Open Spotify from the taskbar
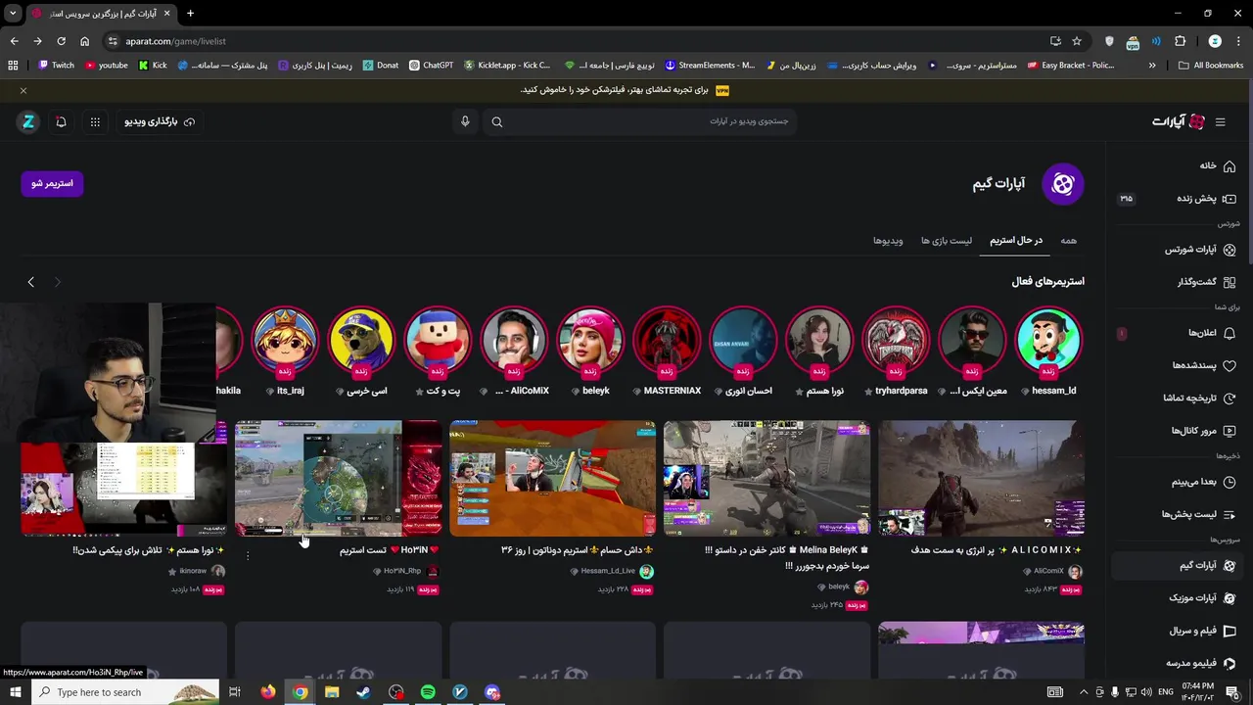Screen dimensions: 1253x705 point(428,692)
